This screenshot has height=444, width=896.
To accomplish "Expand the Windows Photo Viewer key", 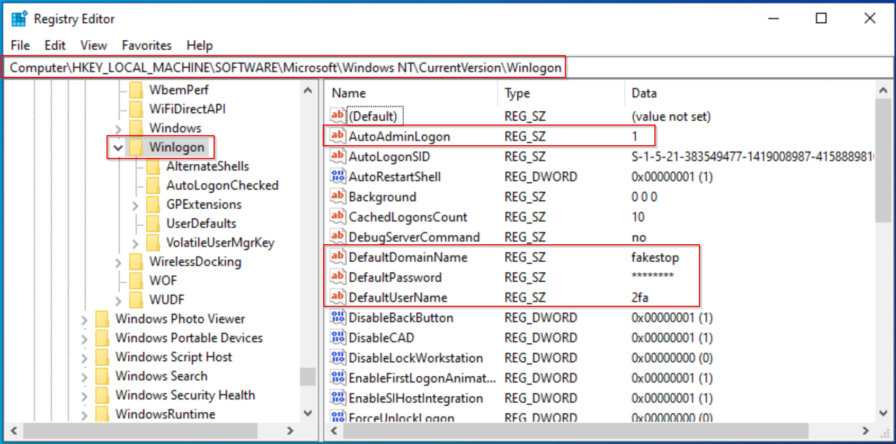I will [84, 319].
